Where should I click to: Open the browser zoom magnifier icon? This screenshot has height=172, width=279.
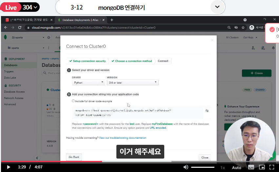pos(229,28)
